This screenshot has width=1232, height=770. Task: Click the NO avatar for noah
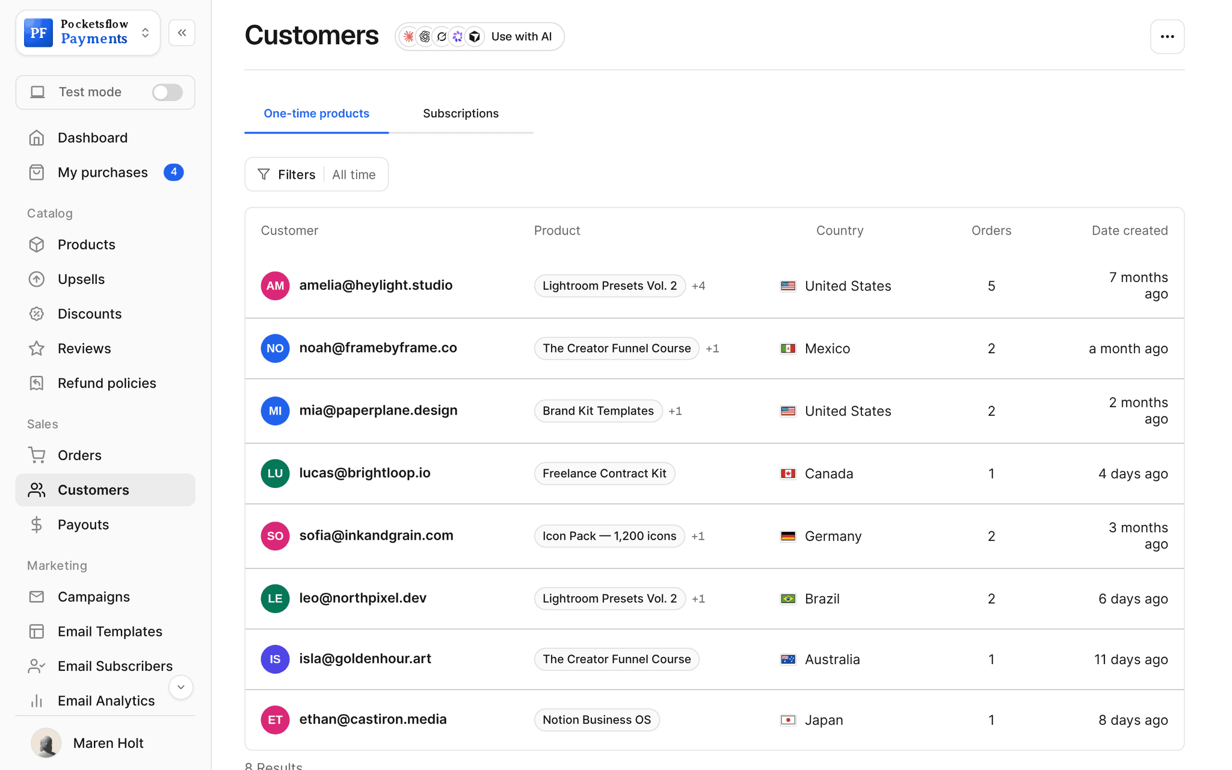coord(275,348)
